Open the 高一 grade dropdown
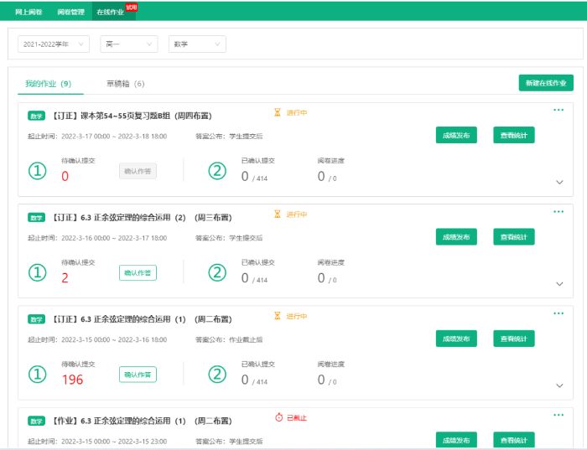The height and width of the screenshot is (450, 587). coord(129,44)
